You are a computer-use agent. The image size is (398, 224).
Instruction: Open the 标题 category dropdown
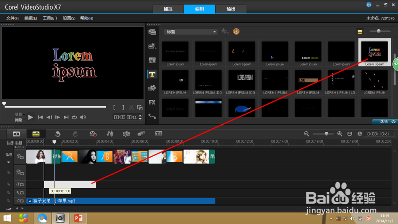(190, 32)
